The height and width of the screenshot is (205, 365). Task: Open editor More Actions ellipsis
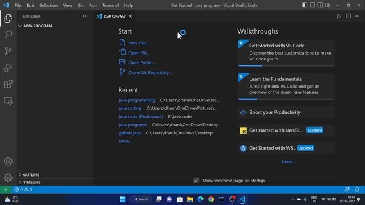click(357, 17)
